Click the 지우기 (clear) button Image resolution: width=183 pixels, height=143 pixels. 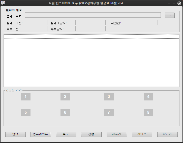[x=117, y=134]
